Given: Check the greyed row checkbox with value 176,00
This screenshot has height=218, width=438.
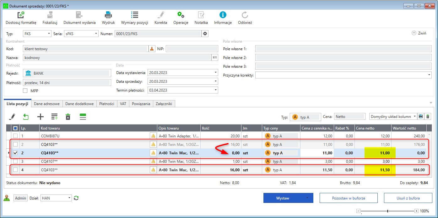Looking at the screenshot, I should pyautogui.click(x=15, y=144).
